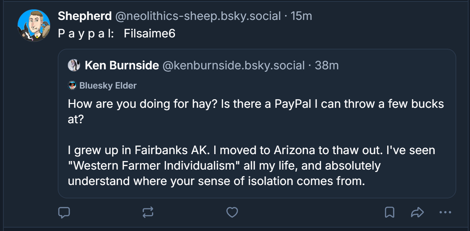Screen dimensions: 470x231
Task: Click the @neolithics-sheep.bsky.social handle
Action: [x=198, y=16]
